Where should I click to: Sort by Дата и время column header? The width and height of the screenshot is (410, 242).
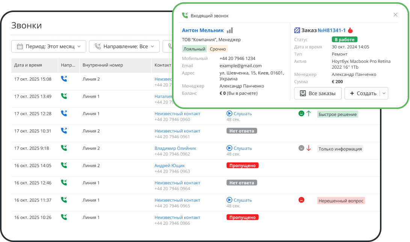click(x=28, y=65)
